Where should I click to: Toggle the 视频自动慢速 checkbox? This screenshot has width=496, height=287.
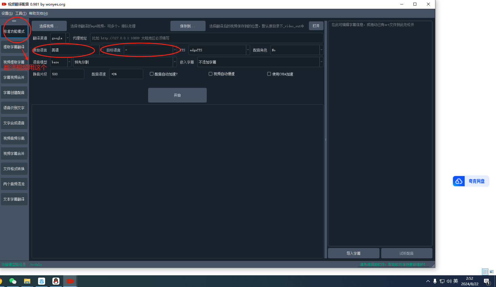tap(211, 74)
